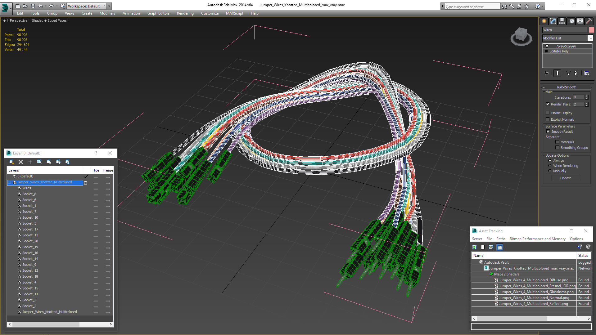Expand the Editable Poly sub-objects
This screenshot has width=596, height=335.
[x=546, y=51]
